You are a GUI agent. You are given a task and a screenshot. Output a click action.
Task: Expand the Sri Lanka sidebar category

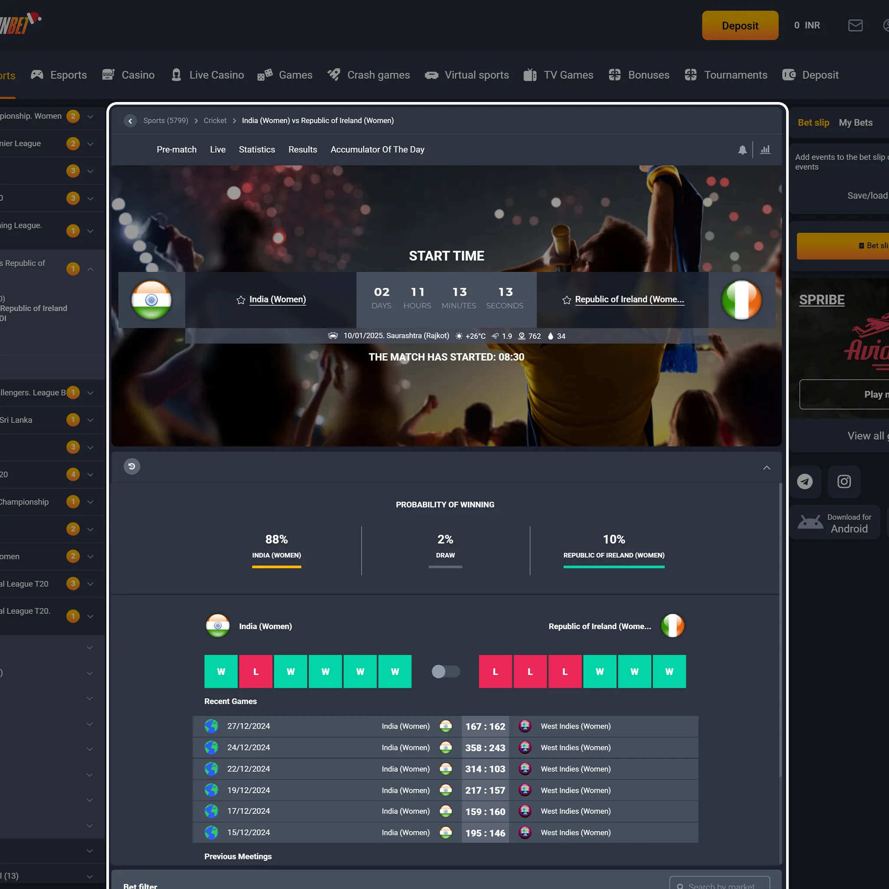tap(90, 420)
